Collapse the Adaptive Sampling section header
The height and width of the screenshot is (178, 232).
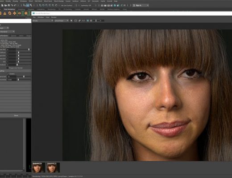pyautogui.click(x=16, y=71)
